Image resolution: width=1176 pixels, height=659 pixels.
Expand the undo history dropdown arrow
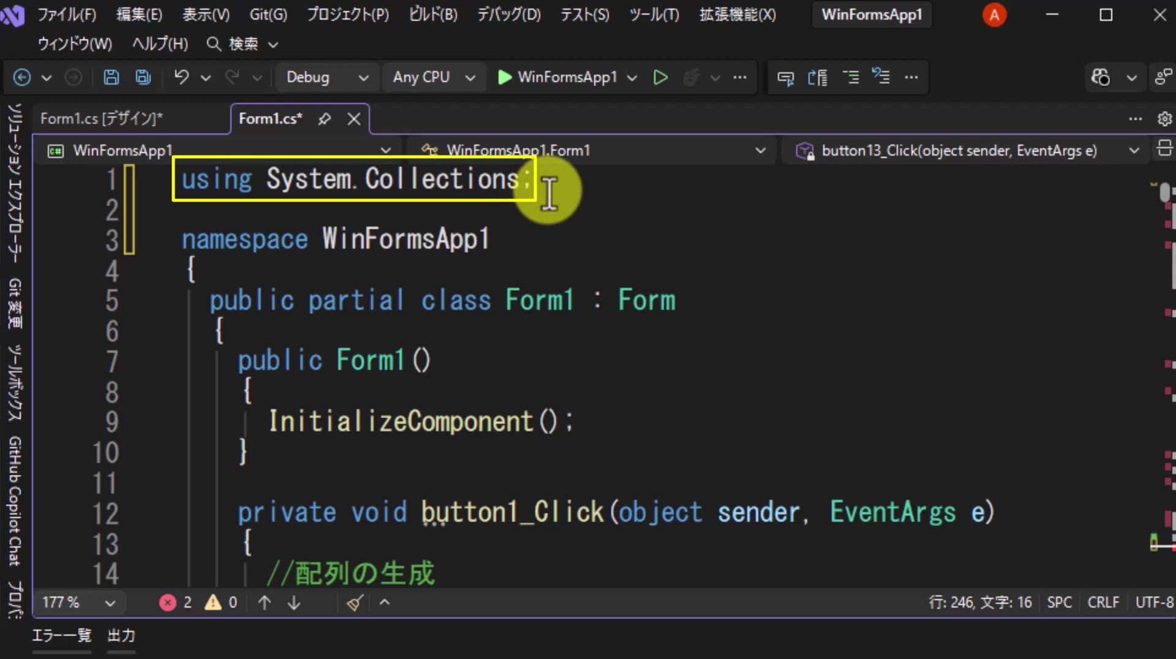coord(206,78)
